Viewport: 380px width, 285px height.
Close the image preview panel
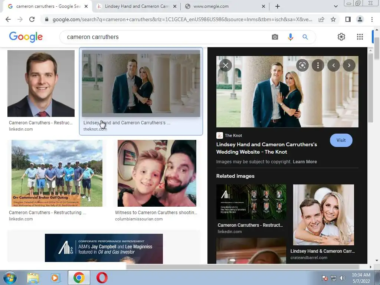click(226, 65)
